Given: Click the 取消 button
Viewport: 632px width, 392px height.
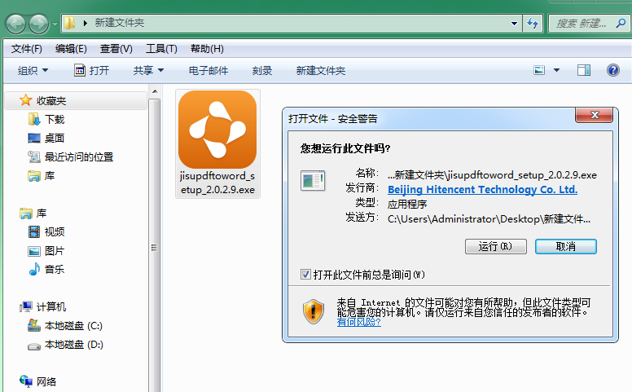Looking at the screenshot, I should tap(566, 246).
